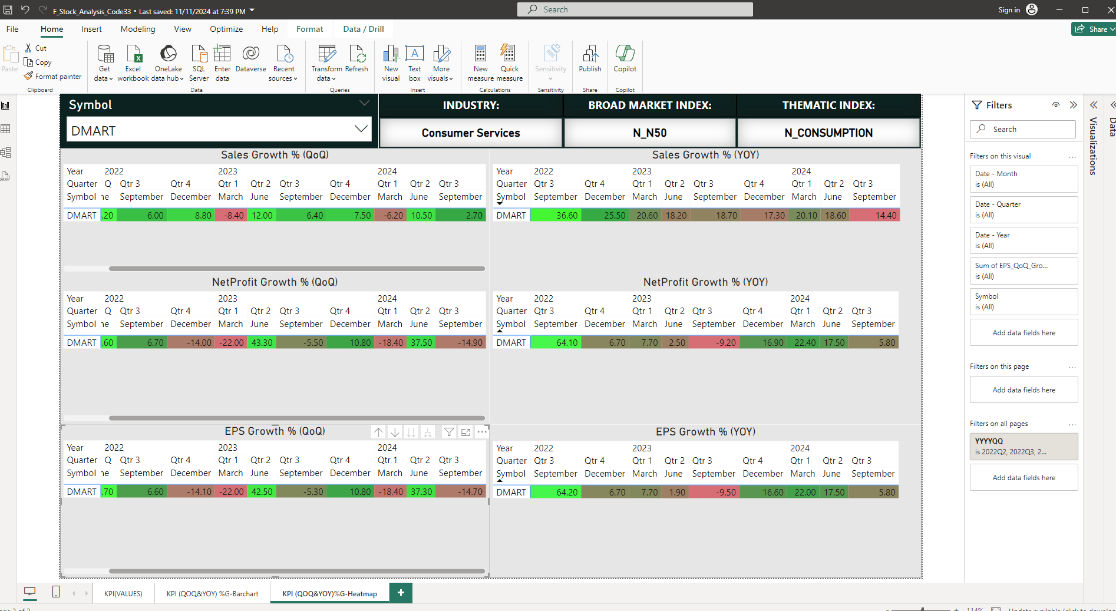1116x611 pixels.
Task: Add a new report page
Action: tap(401, 593)
